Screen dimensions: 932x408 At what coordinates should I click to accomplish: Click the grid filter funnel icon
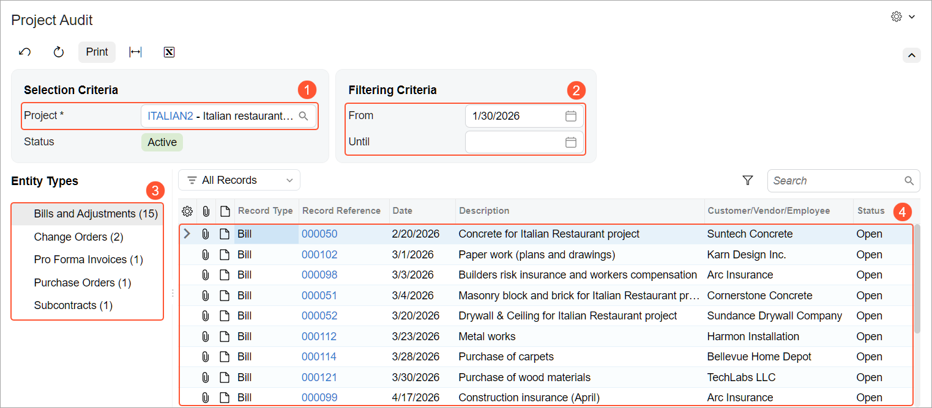747,180
